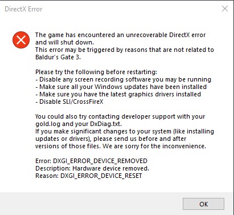Click the screen recording software tip

coord(123,79)
